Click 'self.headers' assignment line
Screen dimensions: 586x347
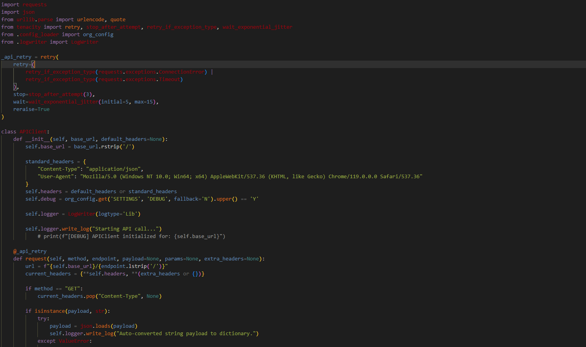point(101,192)
